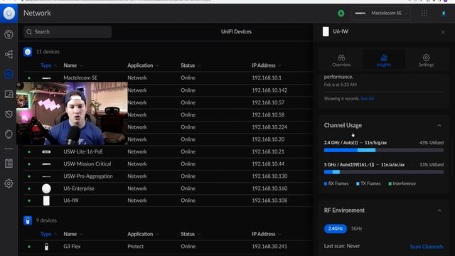Open the Security shield sidebar icon
The height and width of the screenshot is (256, 455).
(x=9, y=114)
